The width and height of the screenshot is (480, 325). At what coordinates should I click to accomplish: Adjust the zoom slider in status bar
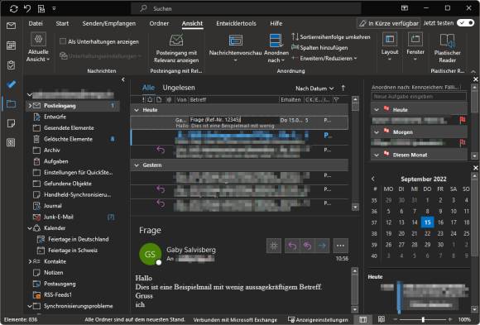point(423,319)
